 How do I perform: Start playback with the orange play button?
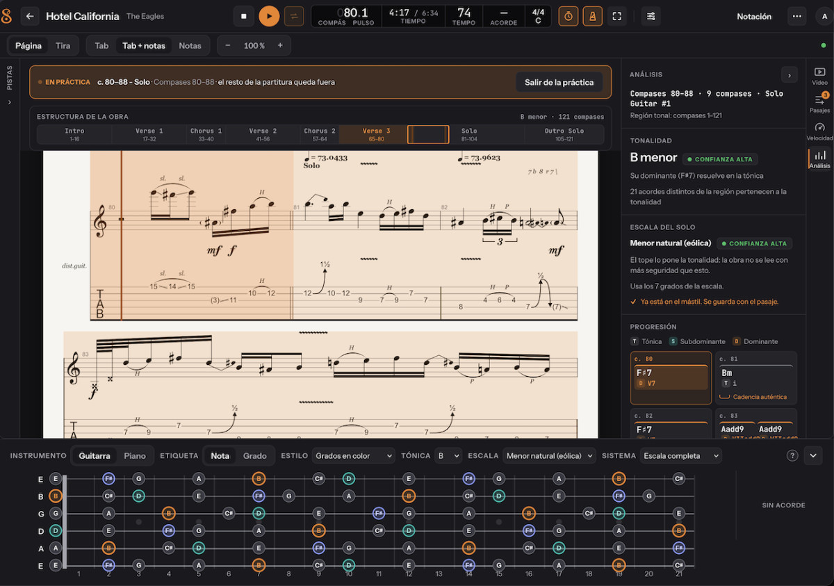click(x=269, y=16)
